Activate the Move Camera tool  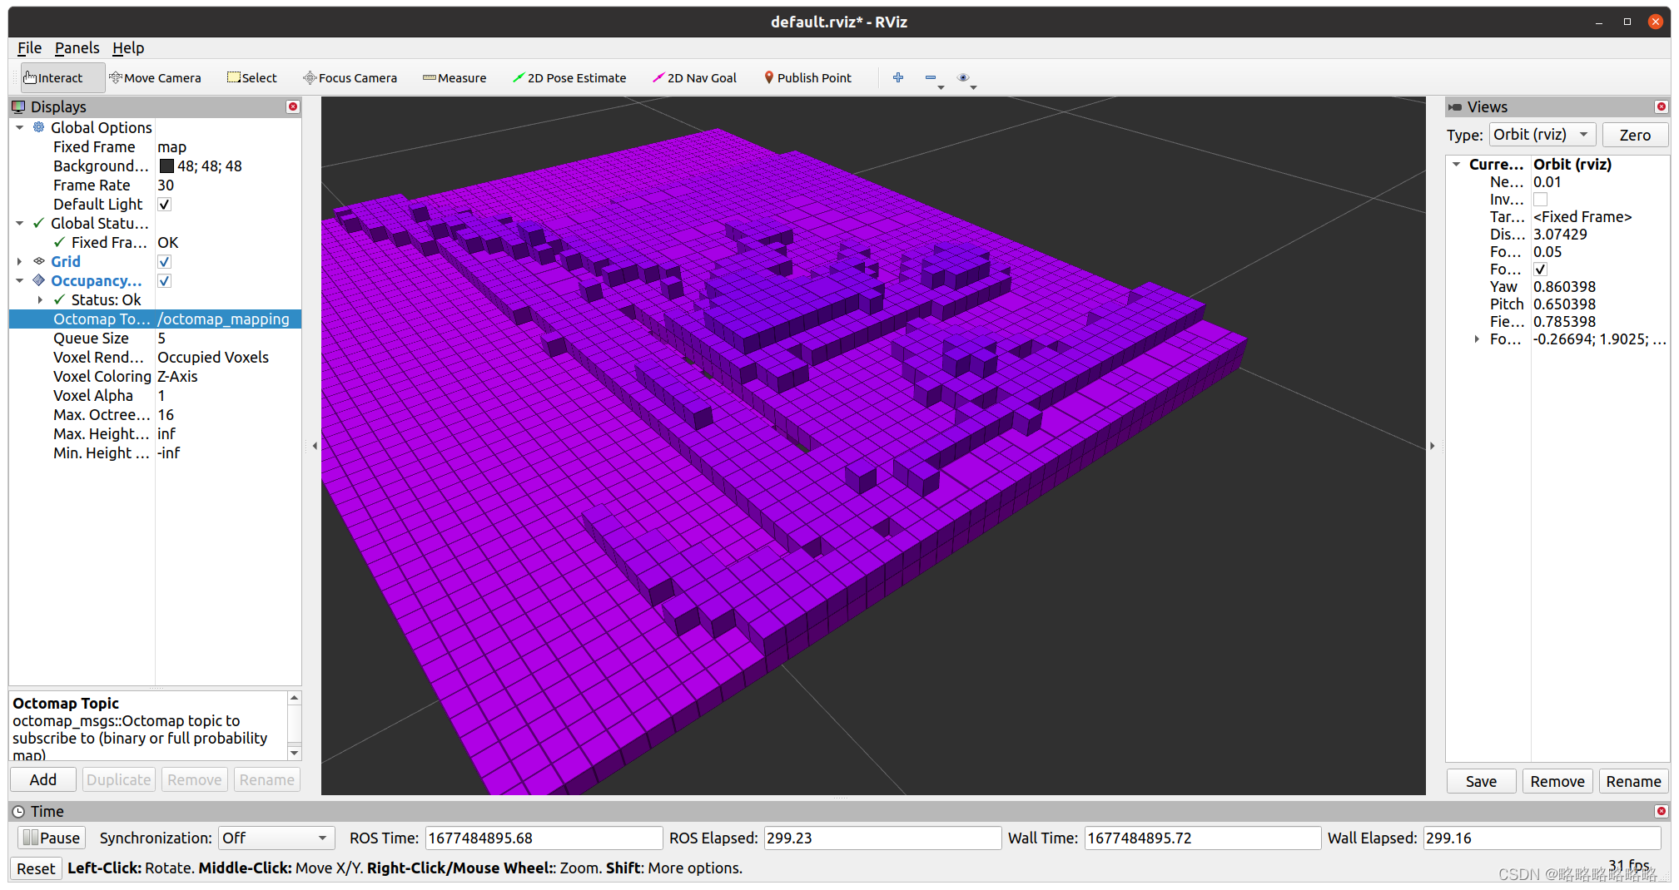[156, 77]
